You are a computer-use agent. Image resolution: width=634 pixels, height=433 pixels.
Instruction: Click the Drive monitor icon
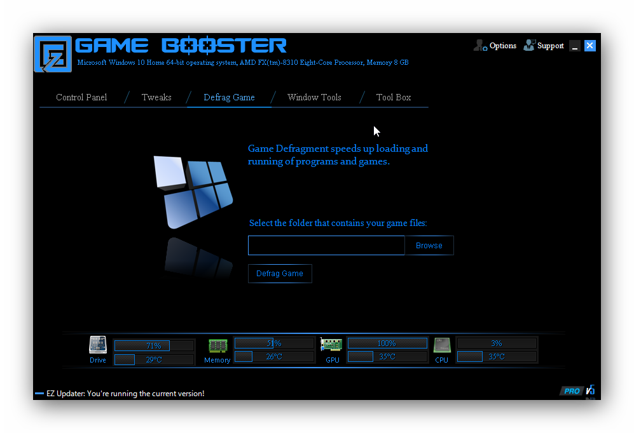click(x=98, y=345)
